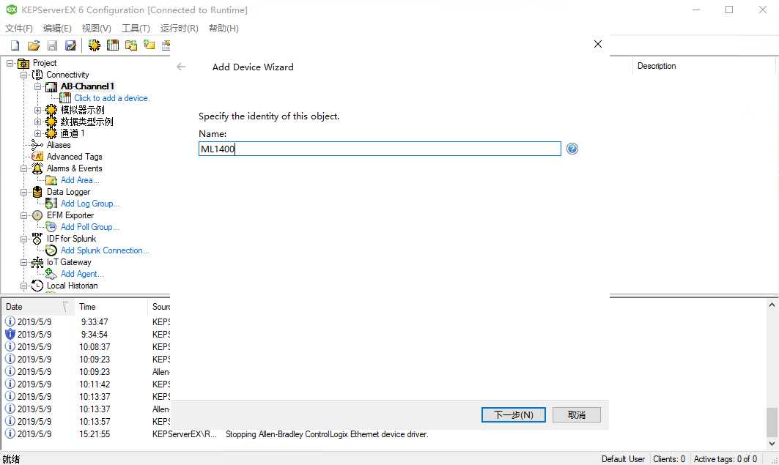Click the Add Poll Group link
Image resolution: width=779 pixels, height=465 pixels.
click(x=90, y=227)
